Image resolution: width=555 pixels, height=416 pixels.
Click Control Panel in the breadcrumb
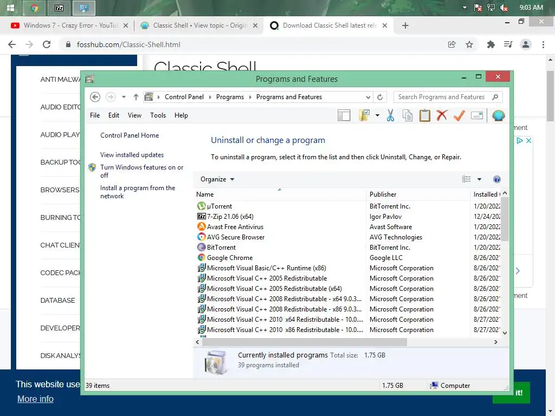[x=184, y=97]
